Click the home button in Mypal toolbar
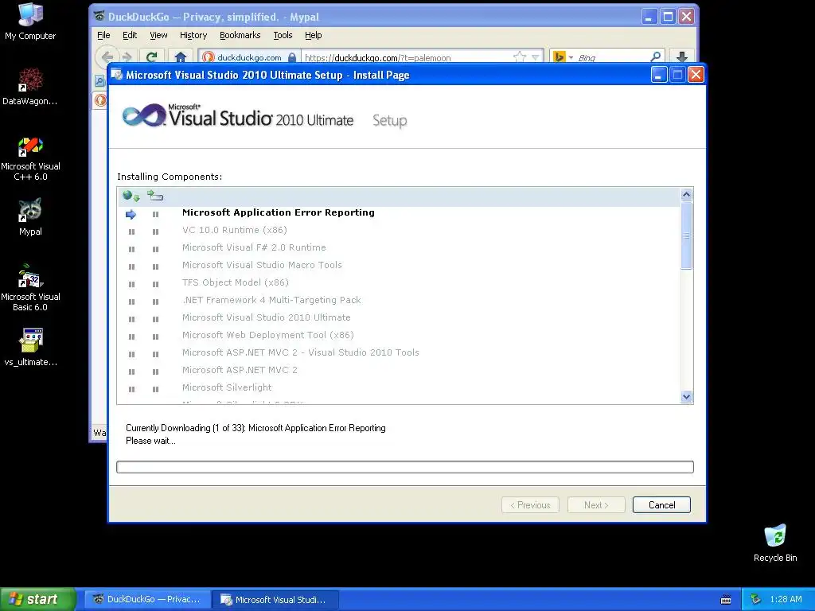 click(181, 57)
